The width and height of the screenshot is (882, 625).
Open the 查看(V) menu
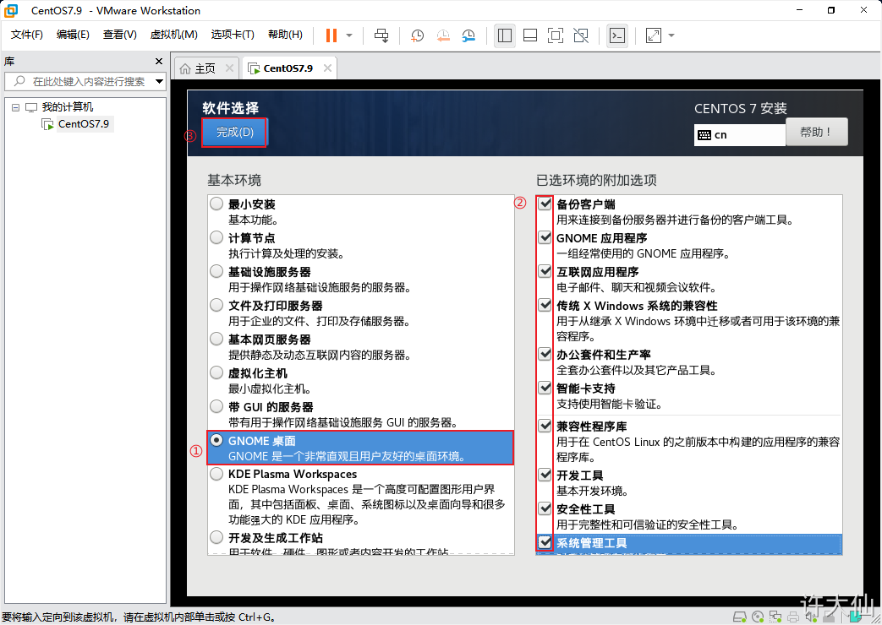(x=119, y=35)
